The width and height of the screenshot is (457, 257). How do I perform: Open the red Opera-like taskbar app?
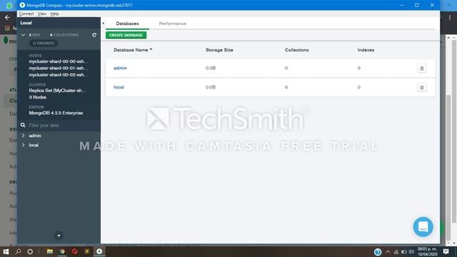tap(74, 251)
